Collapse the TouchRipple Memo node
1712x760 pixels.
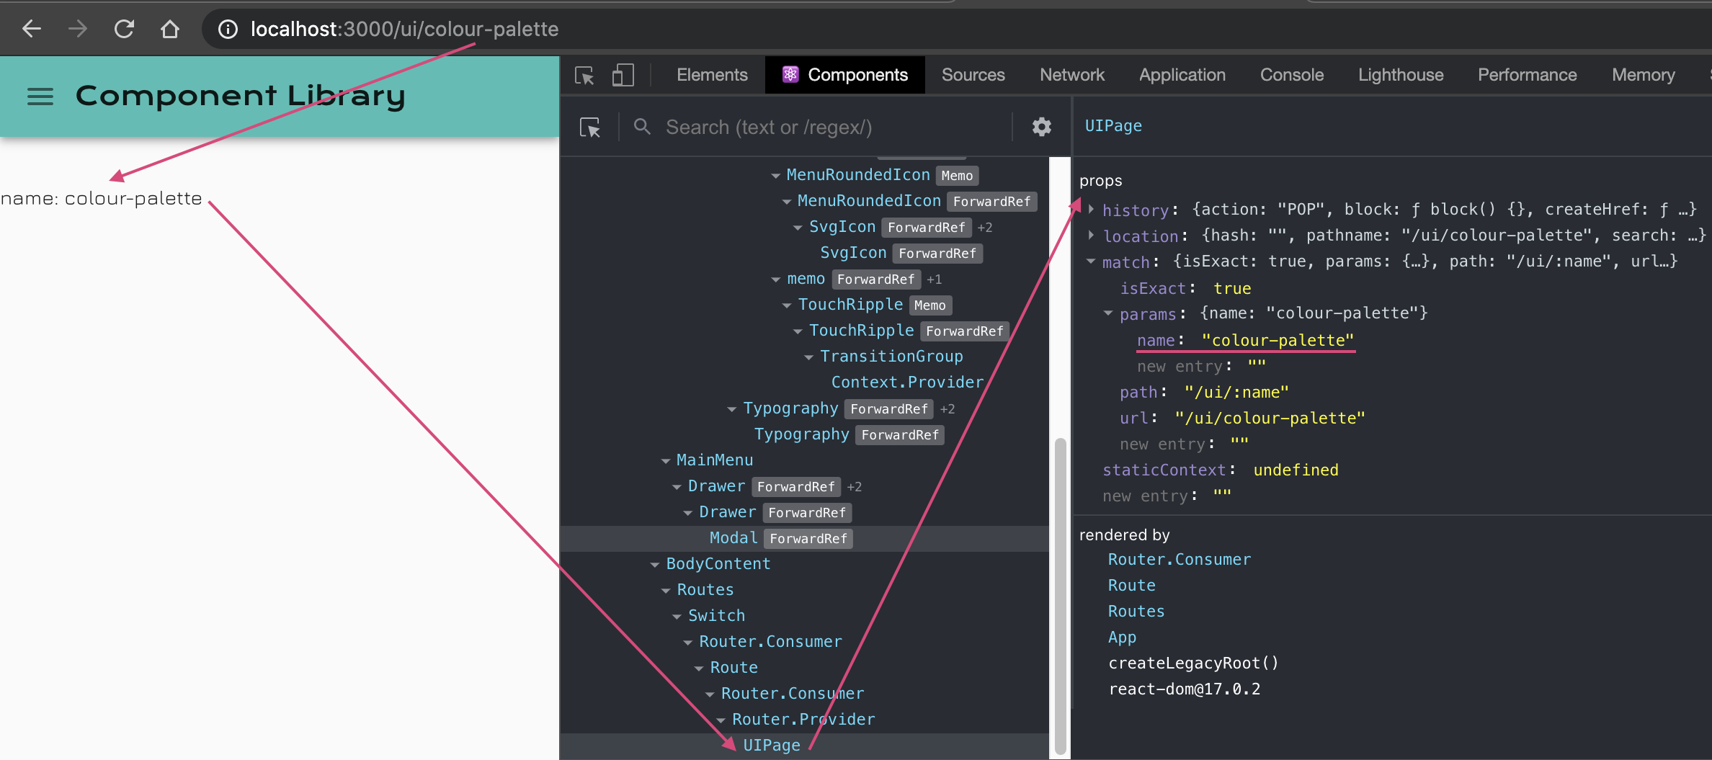point(787,305)
